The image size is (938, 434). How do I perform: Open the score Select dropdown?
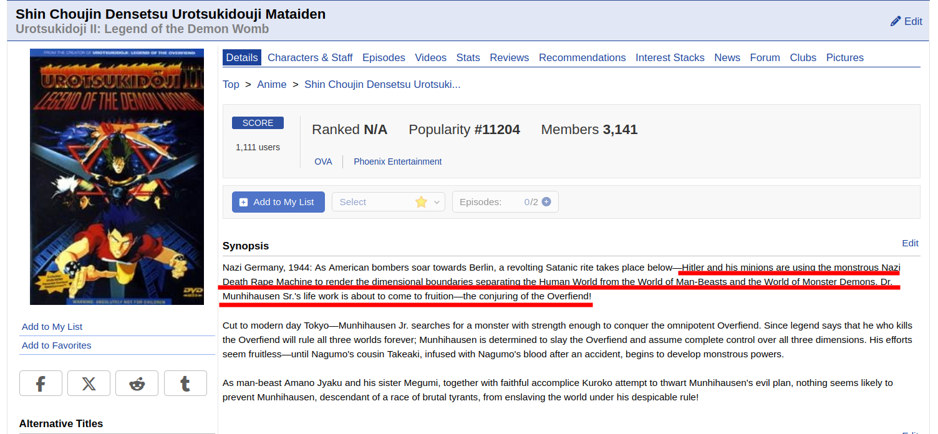tap(389, 202)
